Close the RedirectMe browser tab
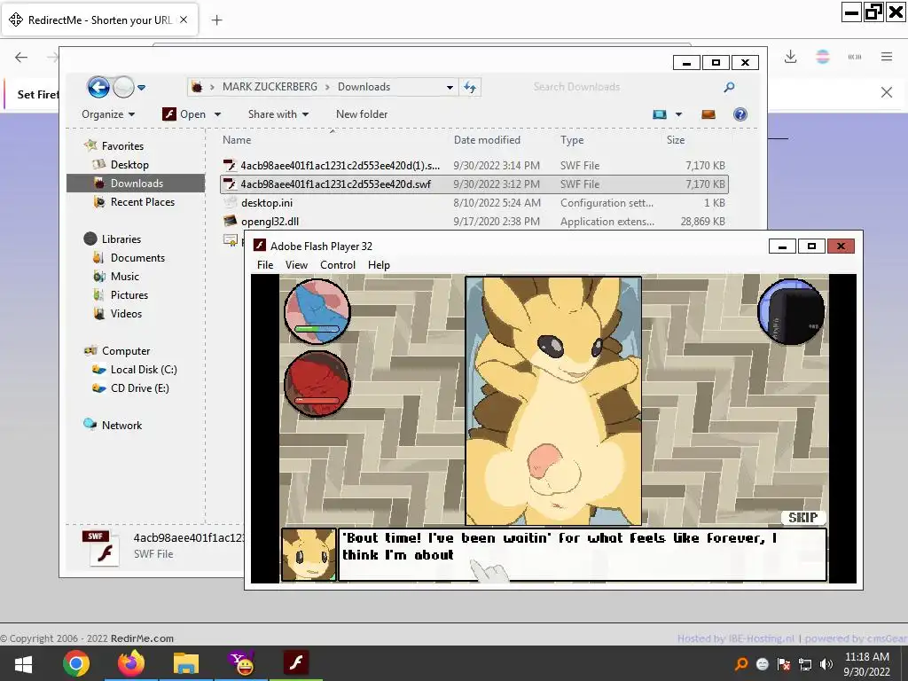 tap(184, 20)
